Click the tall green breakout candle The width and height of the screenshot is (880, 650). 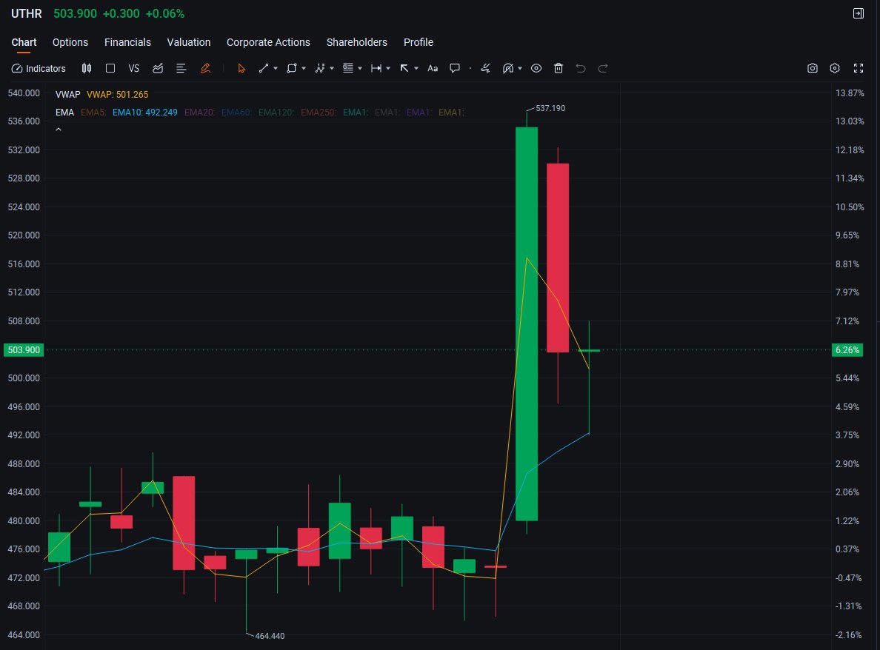527,324
